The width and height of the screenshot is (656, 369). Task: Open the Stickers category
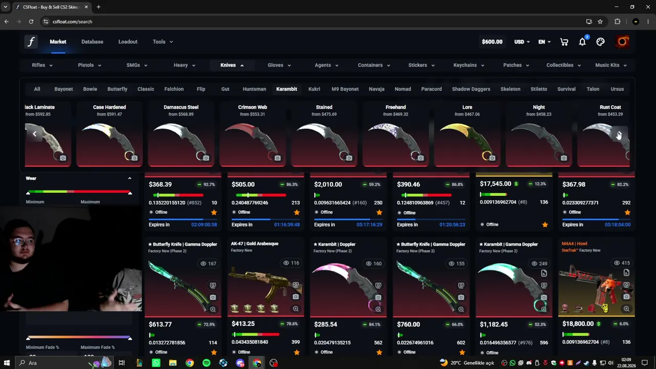[x=421, y=65]
